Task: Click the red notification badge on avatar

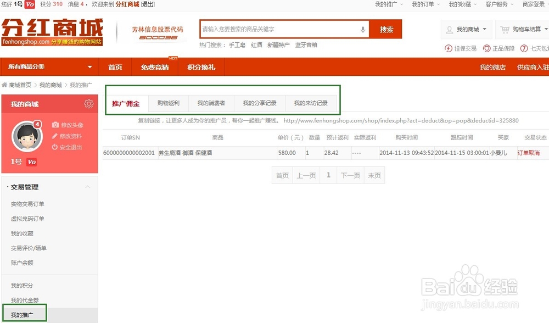Action: [x=37, y=124]
